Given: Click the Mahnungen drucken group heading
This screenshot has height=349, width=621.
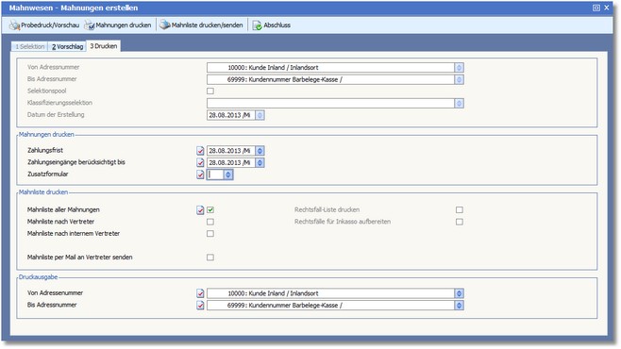Looking at the screenshot, I should [46, 135].
